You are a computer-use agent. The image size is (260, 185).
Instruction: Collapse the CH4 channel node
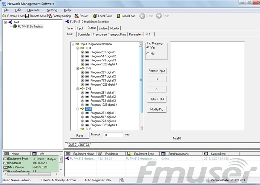point(78,109)
